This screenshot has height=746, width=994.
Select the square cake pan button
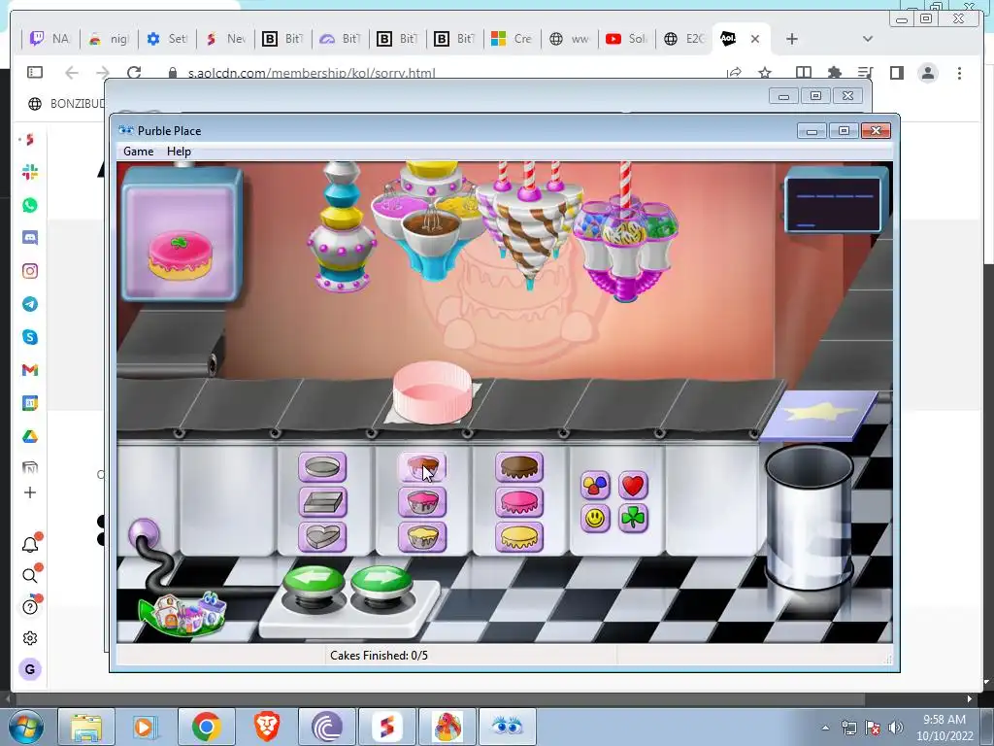point(322,502)
